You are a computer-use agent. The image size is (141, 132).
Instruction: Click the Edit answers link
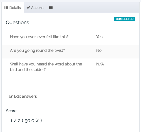pos(23,96)
